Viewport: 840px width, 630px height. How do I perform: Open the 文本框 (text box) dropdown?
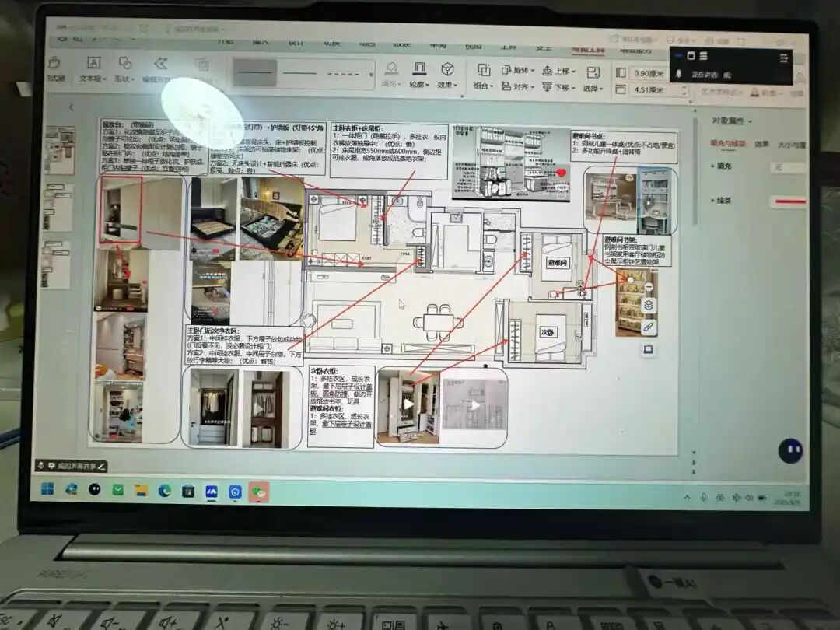[x=93, y=79]
